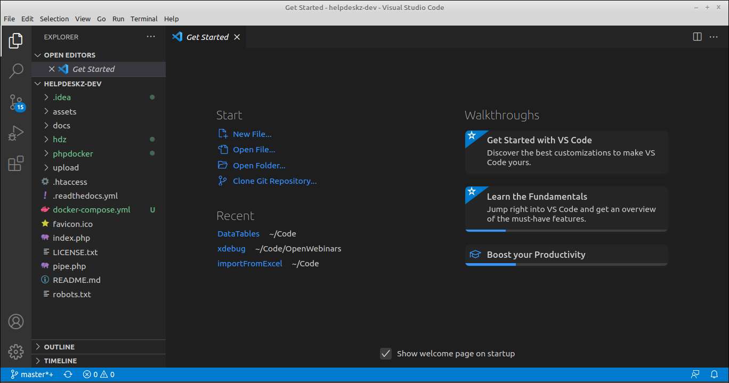Open the Terminal menu
Screen dimensions: 729x383
(144, 19)
